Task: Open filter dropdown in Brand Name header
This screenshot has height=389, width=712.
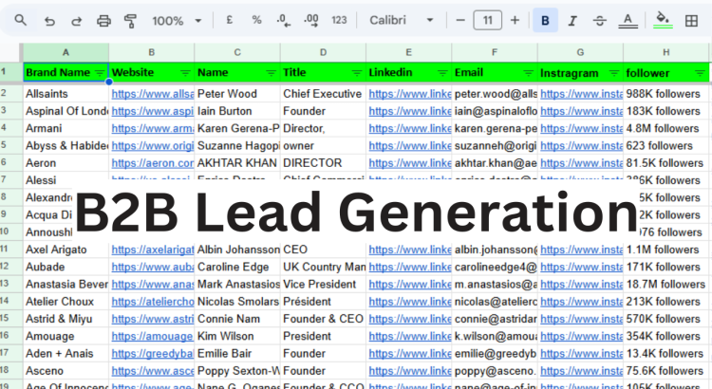Action: coord(99,72)
